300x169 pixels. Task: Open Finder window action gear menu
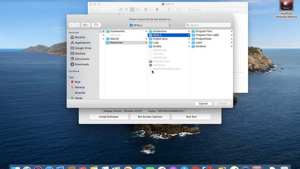point(158,9)
